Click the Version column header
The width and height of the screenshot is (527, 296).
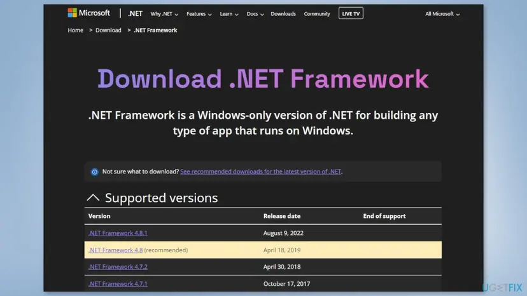(x=99, y=216)
